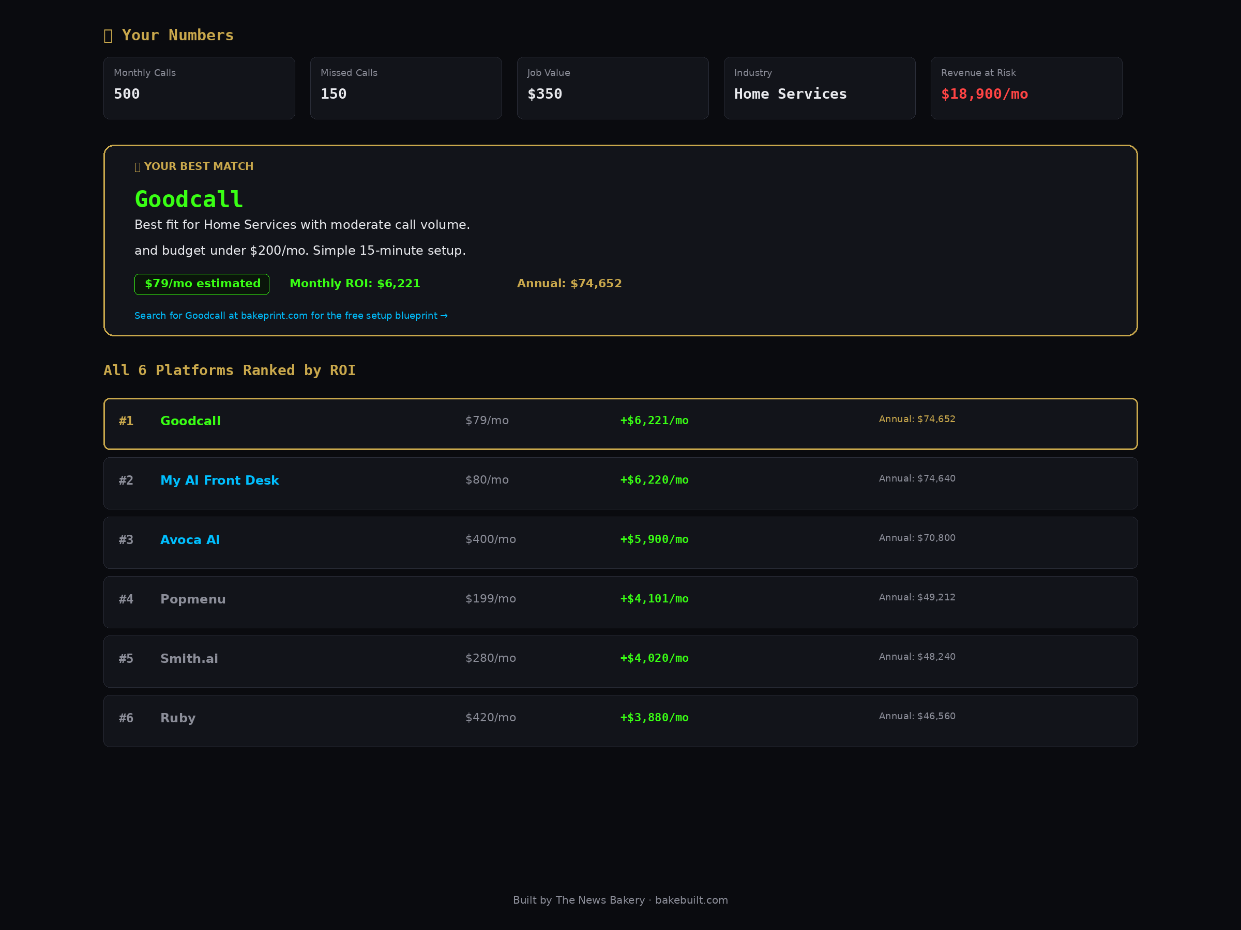Click the $79/mo price in Goodcall row
1241x930 pixels.
point(487,421)
